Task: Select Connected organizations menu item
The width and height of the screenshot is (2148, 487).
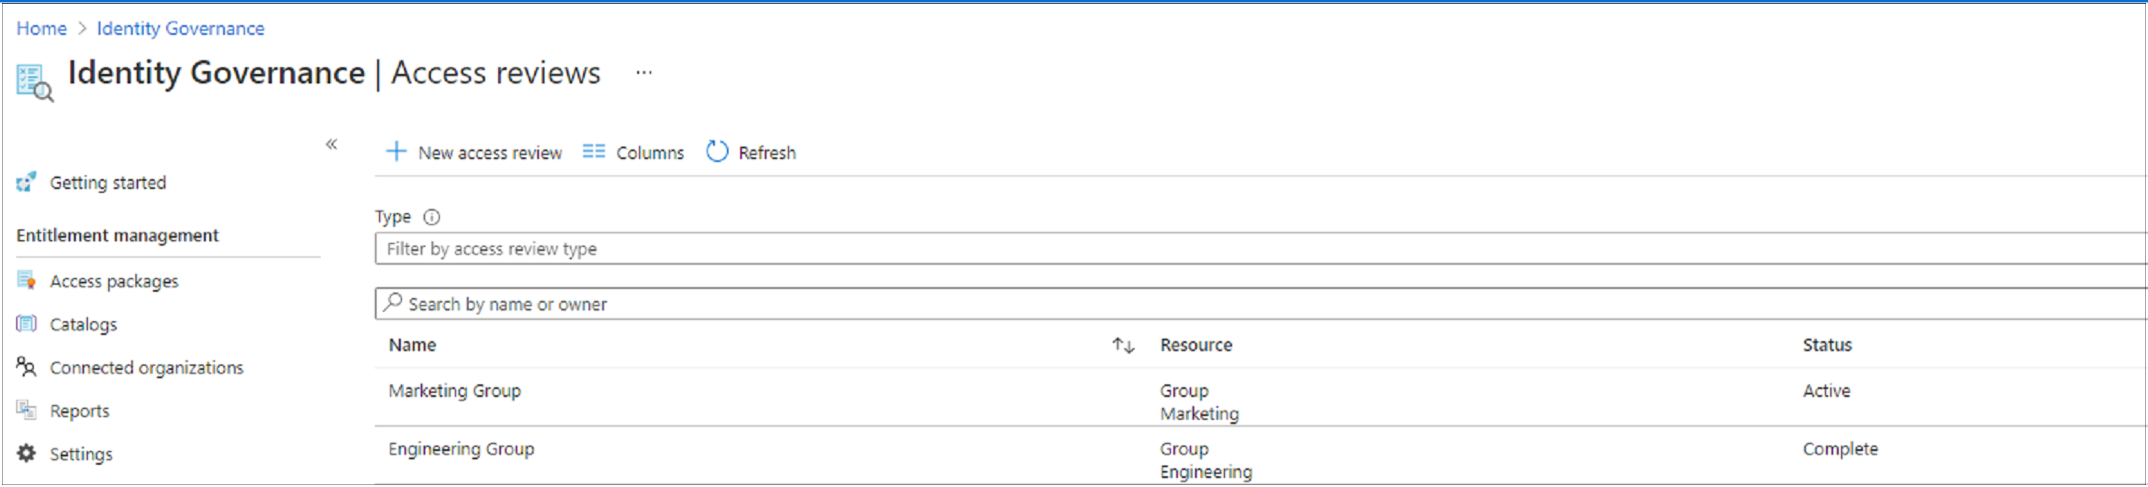Action: (x=147, y=368)
